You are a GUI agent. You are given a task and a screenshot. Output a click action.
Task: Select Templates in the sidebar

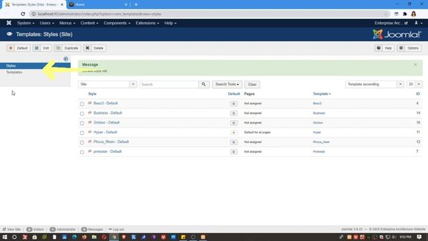[x=14, y=72]
